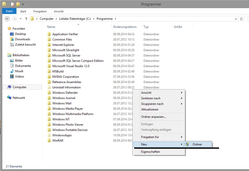Sort by the Änderungsdatum column header
Screen dimensions: 249x171
point(125,27)
